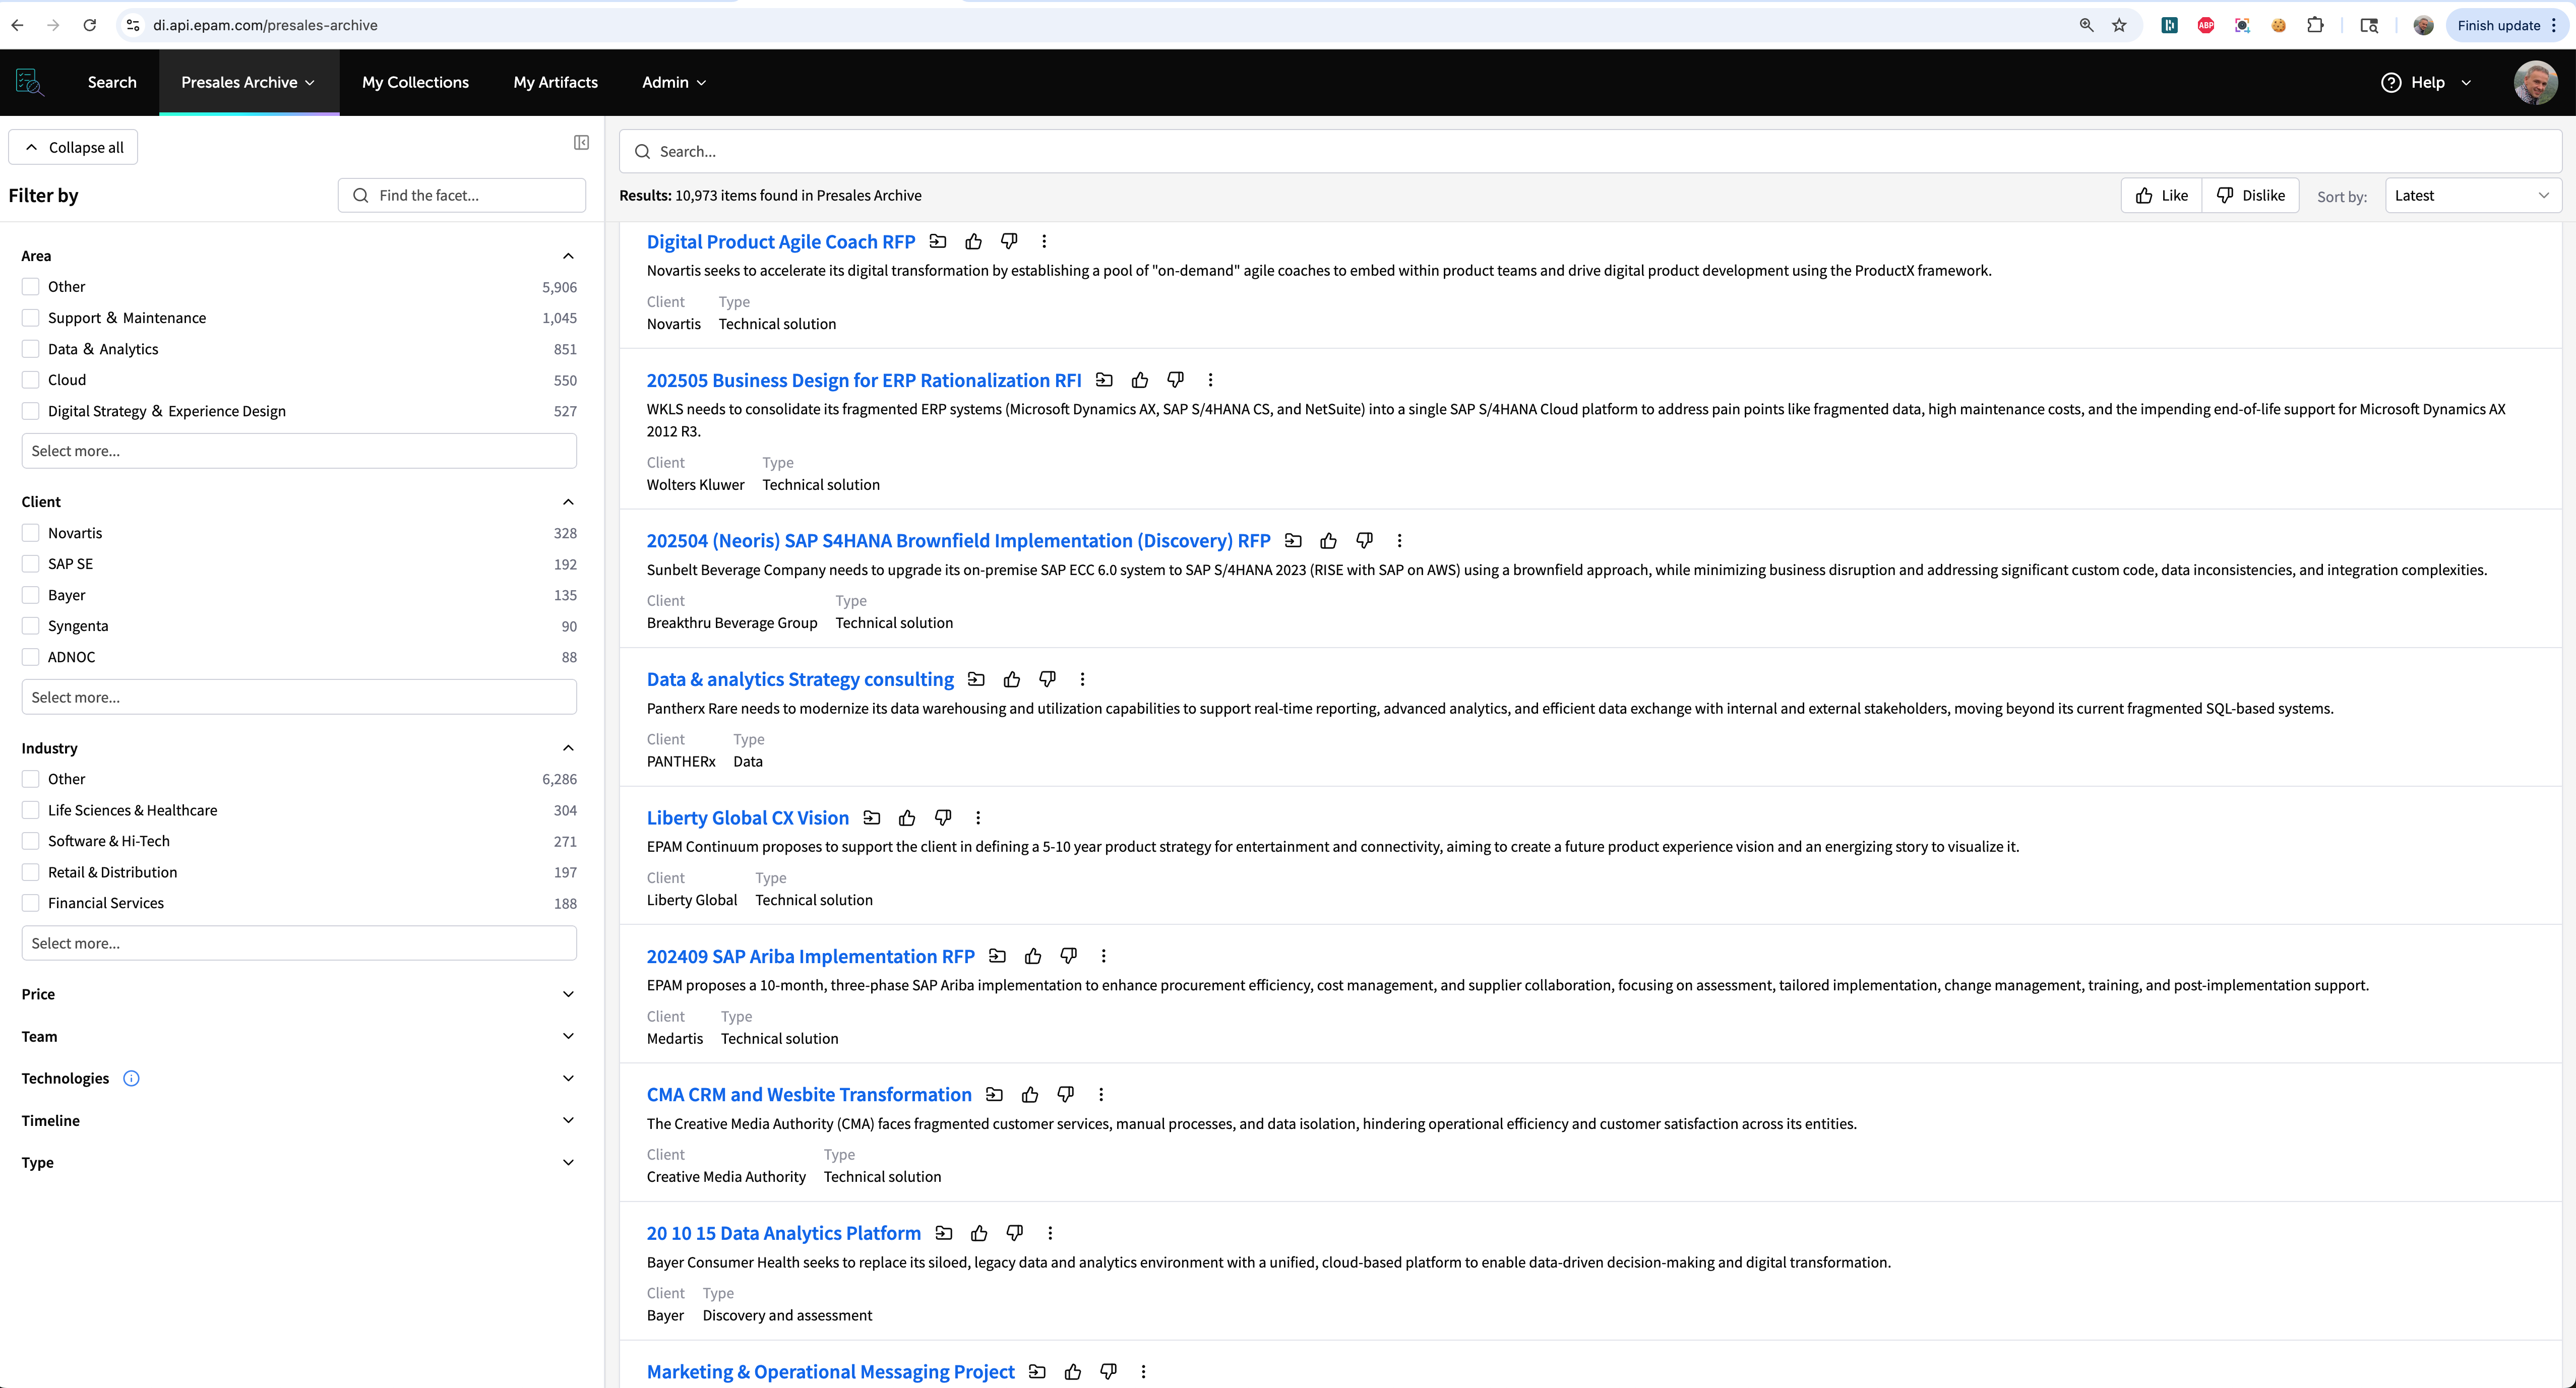The height and width of the screenshot is (1388, 2576).
Task: Click the Collapse all button
Action: point(73,147)
